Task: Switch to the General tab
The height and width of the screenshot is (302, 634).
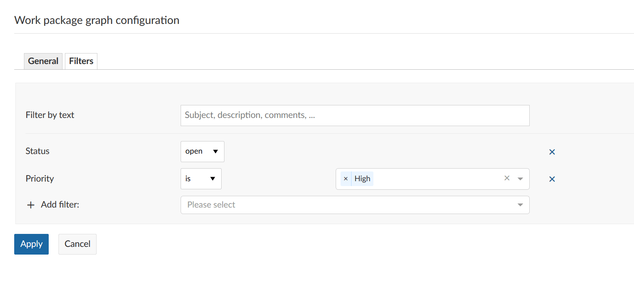Action: [x=43, y=61]
